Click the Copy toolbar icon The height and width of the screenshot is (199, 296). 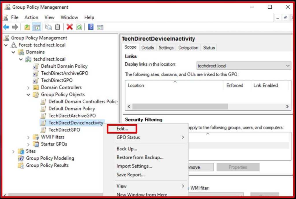pos(49,27)
